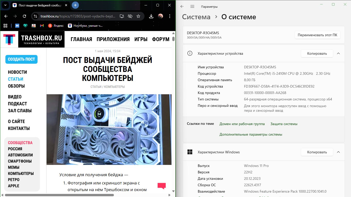
Task: Open site information controls in address bar
Action: [x=36, y=16]
